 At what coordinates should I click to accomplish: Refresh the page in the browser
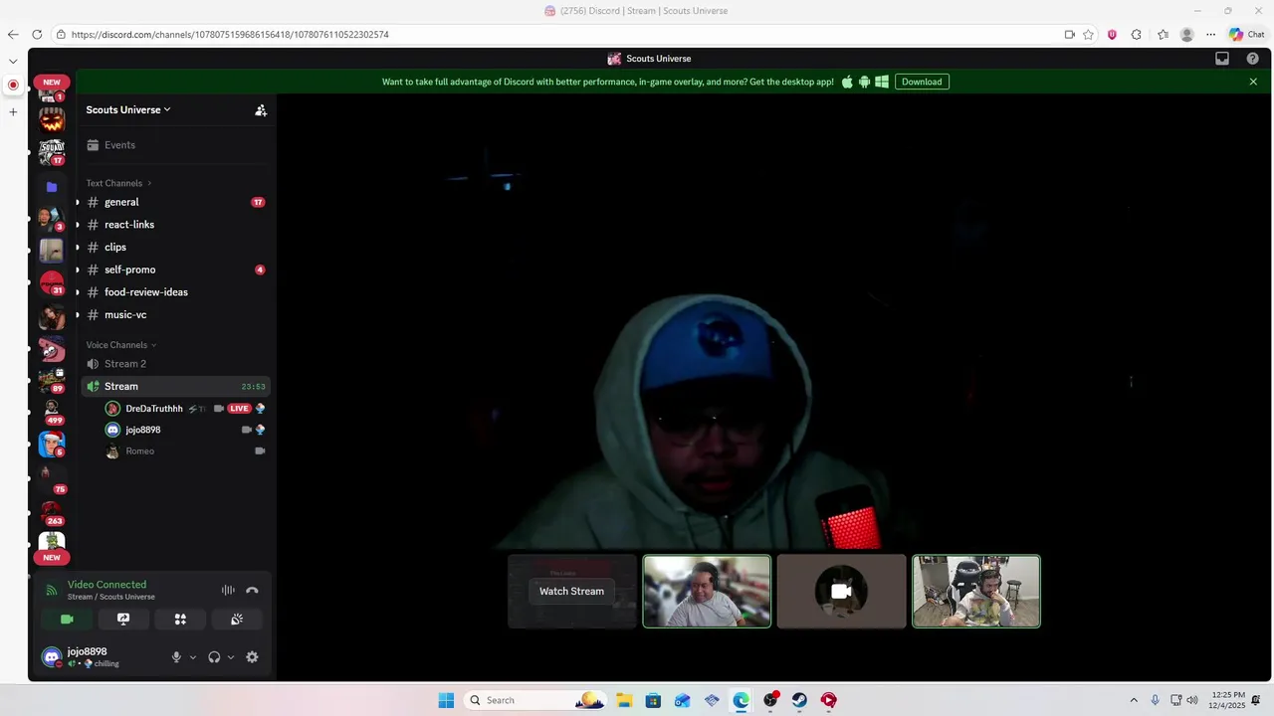(x=37, y=35)
